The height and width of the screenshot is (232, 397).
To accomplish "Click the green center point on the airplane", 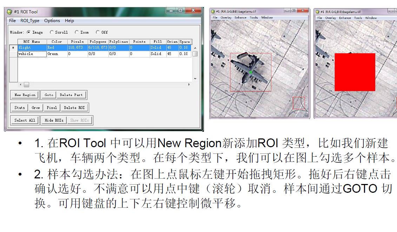I will [x=250, y=72].
